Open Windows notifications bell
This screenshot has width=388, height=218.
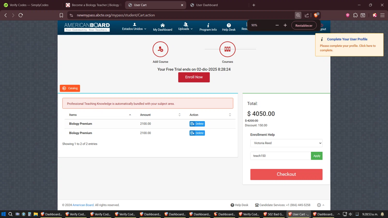[x=382, y=214]
